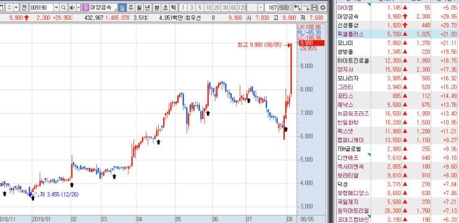
Task: Select the 년 yearly period tab
Action: point(148,7)
